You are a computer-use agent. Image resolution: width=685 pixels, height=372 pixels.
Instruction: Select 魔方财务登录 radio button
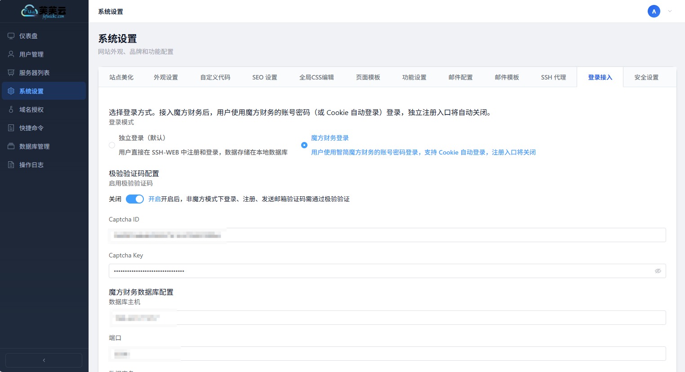pyautogui.click(x=304, y=145)
